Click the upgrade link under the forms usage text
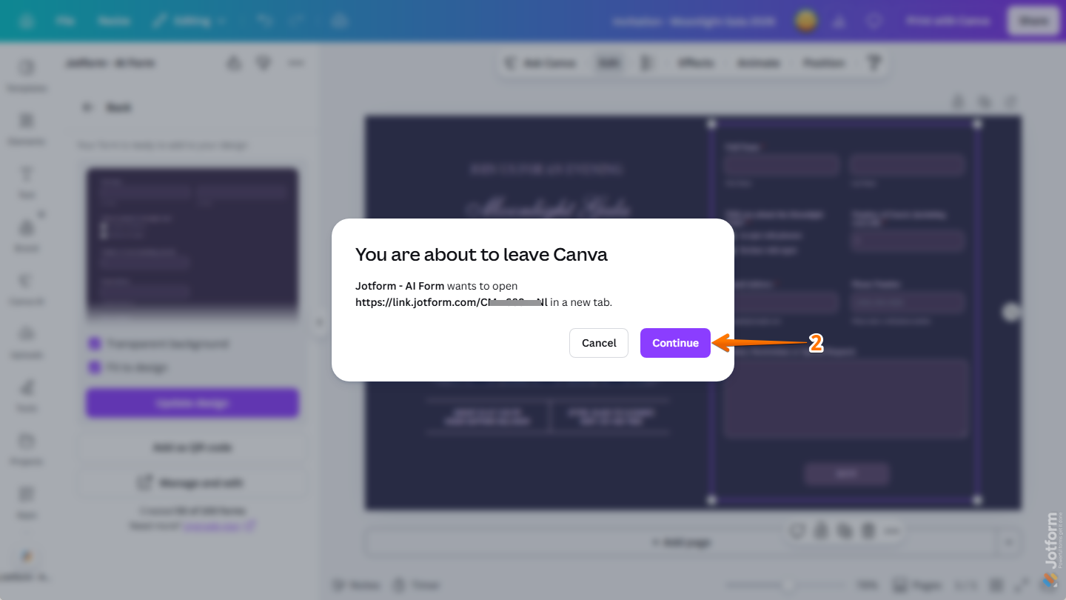The width and height of the screenshot is (1066, 600). tap(219, 526)
